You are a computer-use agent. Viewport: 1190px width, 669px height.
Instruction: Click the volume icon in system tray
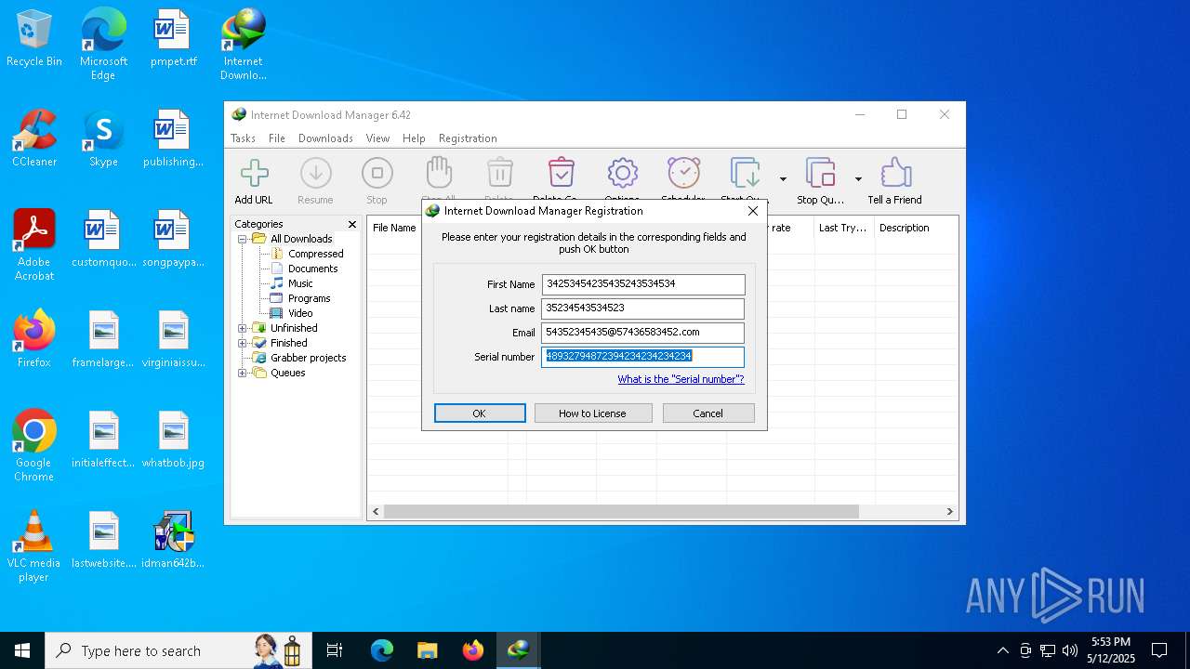pos(1070,650)
